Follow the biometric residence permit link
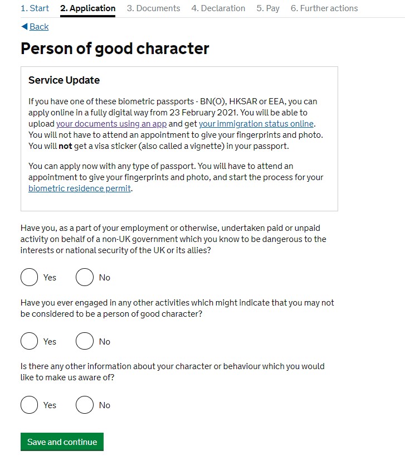The width and height of the screenshot is (405, 460). coord(80,188)
